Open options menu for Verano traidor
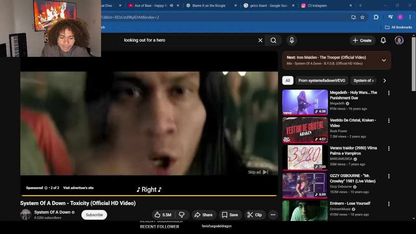 (x=389, y=148)
